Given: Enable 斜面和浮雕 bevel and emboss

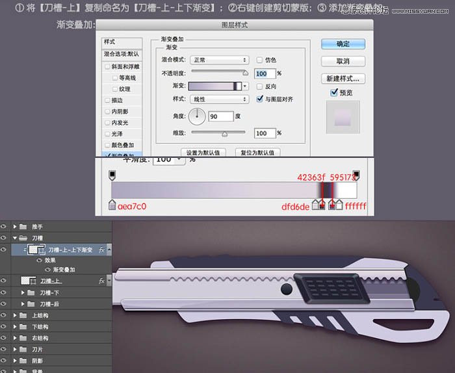Looking at the screenshot, I should point(107,67).
